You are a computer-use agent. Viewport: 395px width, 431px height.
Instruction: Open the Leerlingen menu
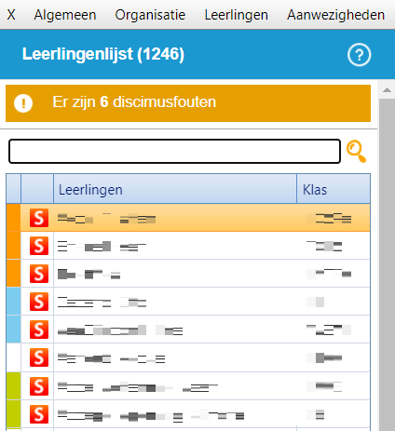pos(237,15)
